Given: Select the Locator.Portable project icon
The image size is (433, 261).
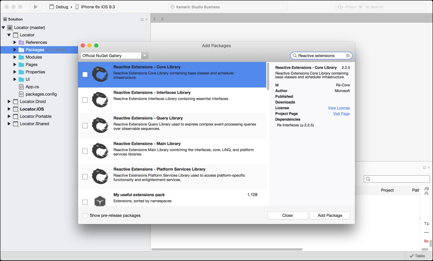Looking at the screenshot, I should click(x=16, y=117).
